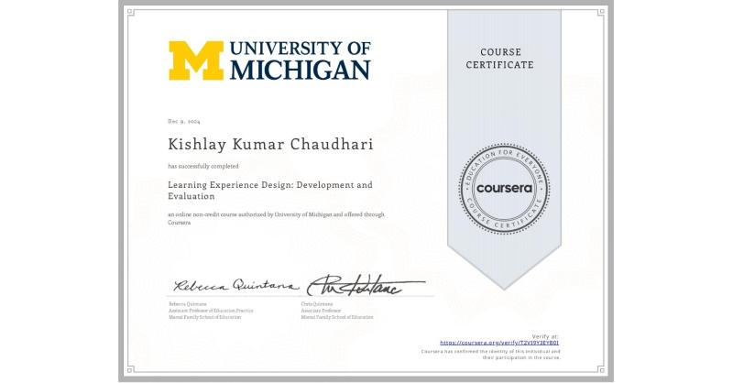Screen dimensions: 733x383
Task: Click the date 'Dec 9, 2024'
Action: [x=184, y=122]
